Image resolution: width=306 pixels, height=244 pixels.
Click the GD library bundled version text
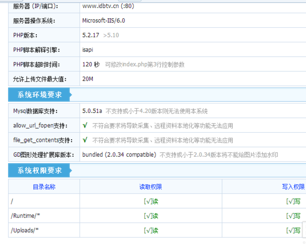(119, 155)
